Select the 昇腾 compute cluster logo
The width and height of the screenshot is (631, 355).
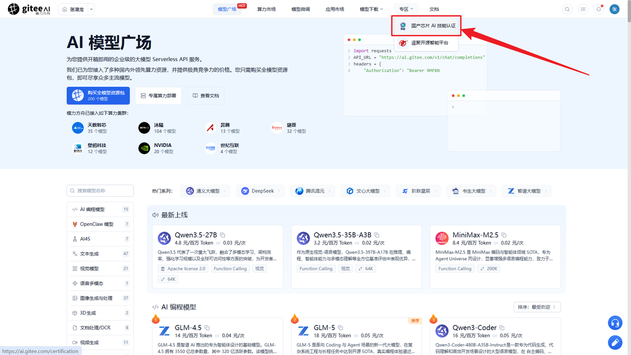210,128
